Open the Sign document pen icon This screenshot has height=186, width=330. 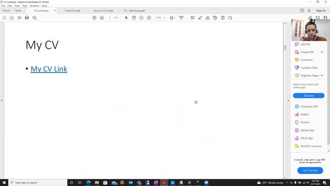207,18
